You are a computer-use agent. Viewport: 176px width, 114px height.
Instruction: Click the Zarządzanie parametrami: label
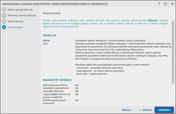(x=56, y=88)
